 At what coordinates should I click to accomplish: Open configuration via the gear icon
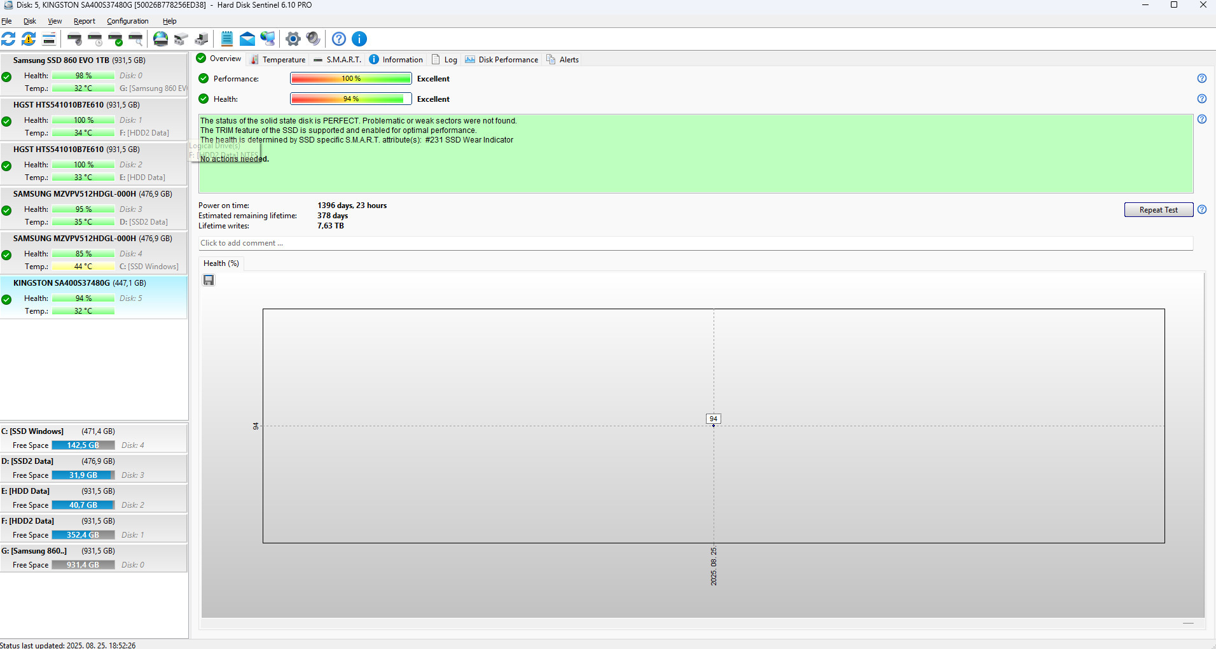(293, 39)
